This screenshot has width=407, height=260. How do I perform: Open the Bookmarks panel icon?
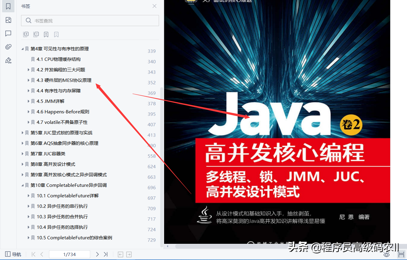tap(8, 6)
